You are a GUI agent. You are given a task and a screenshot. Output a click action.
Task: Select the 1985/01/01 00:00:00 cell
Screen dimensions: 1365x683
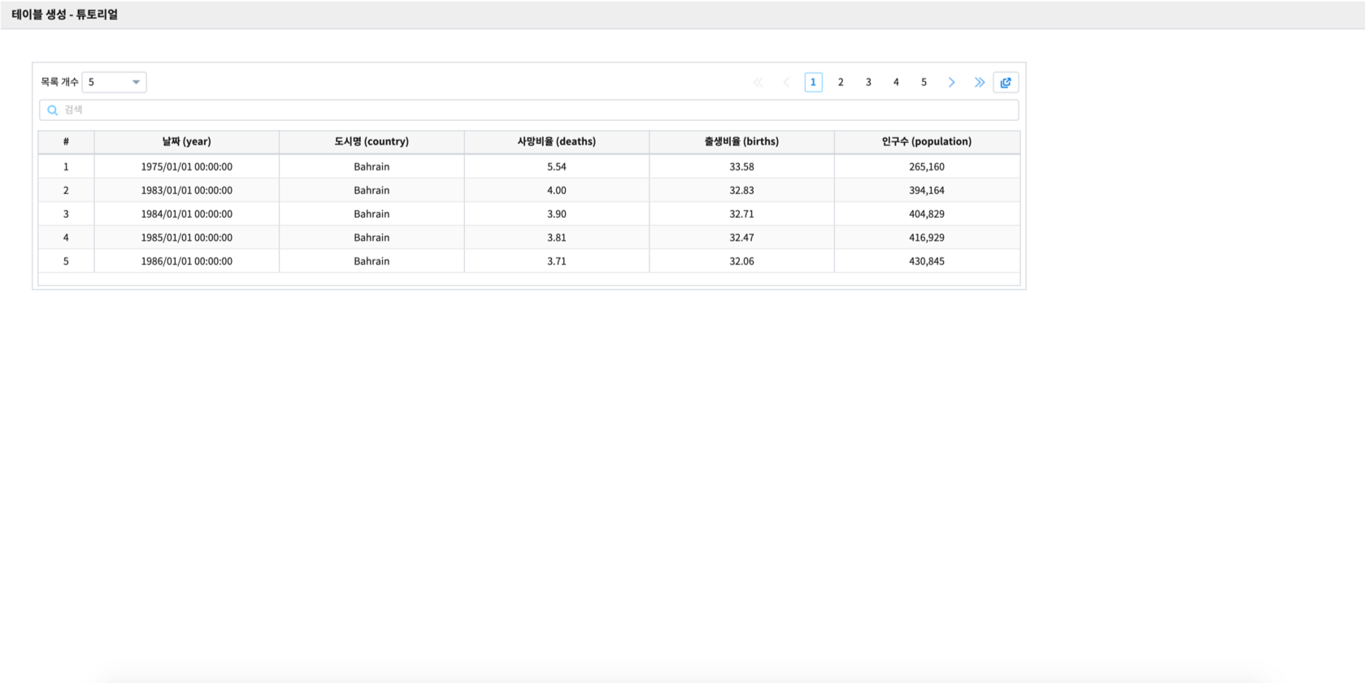(x=186, y=237)
